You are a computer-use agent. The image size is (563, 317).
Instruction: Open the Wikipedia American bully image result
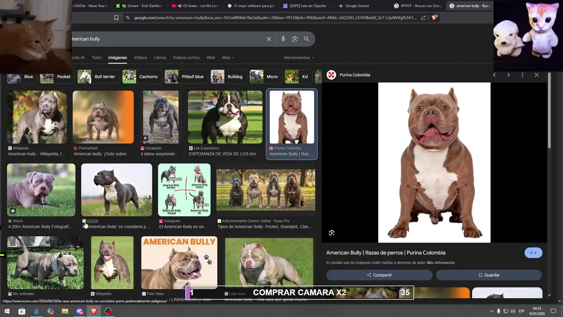37,117
